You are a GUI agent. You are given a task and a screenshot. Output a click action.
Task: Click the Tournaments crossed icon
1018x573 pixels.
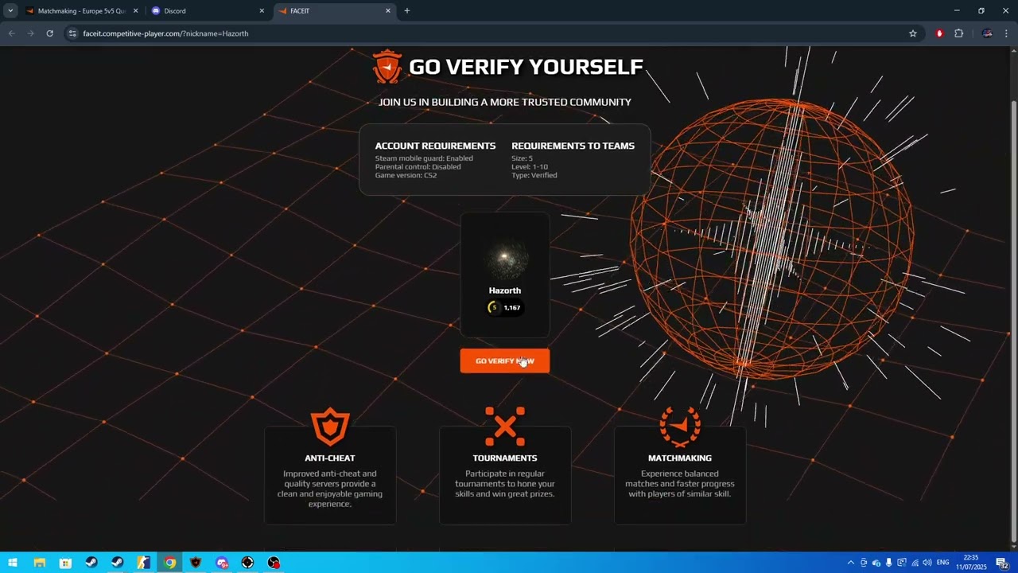505,427
